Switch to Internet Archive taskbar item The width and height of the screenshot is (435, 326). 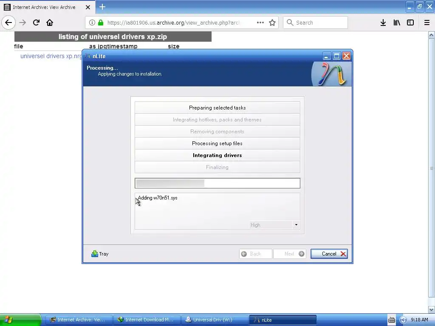(79, 320)
